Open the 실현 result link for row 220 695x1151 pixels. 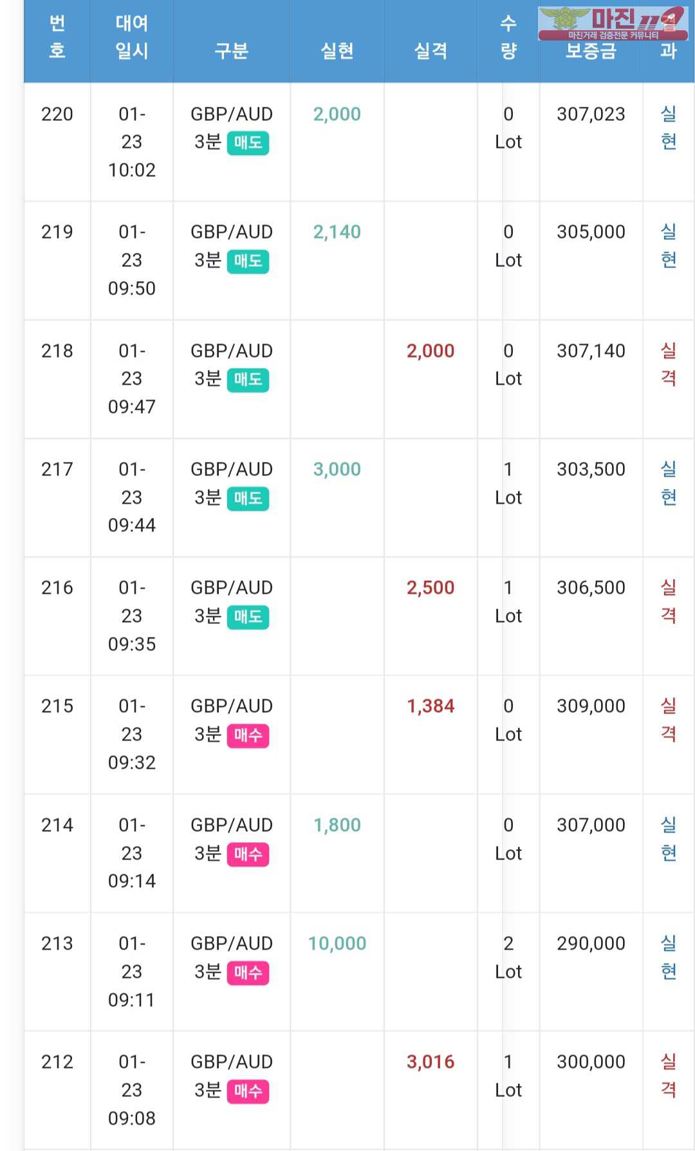coord(669,127)
